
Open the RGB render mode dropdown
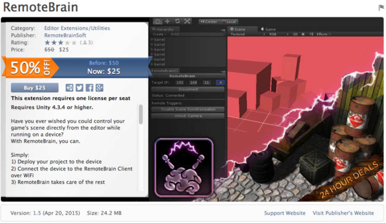click(279, 34)
